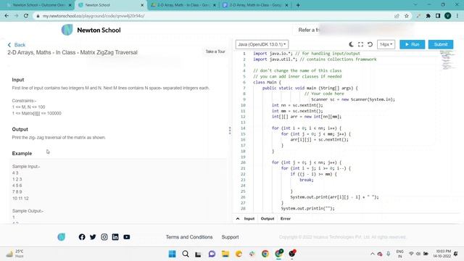Viewport: 464px width, 261px height.
Task: Bookmark this page with star icon
Action: point(407,16)
